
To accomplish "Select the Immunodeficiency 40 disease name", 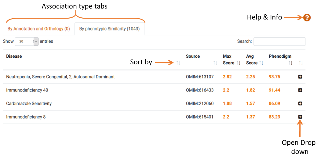I will point(27,90).
